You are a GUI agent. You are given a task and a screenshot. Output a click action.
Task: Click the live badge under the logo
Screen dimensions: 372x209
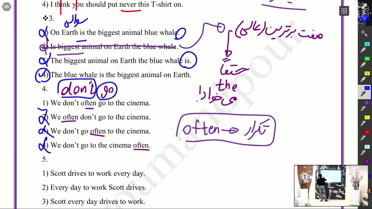(x=361, y=23)
